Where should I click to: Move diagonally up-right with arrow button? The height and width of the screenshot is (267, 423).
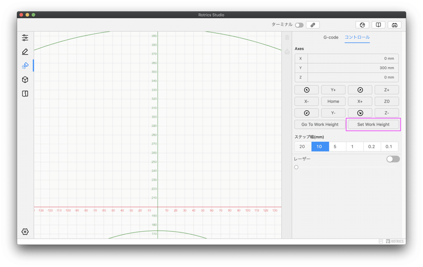(x=360, y=90)
